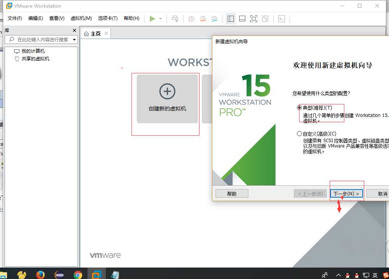Open the 查看(V) menu
The width and height of the screenshot is (389, 279).
tap(57, 18)
